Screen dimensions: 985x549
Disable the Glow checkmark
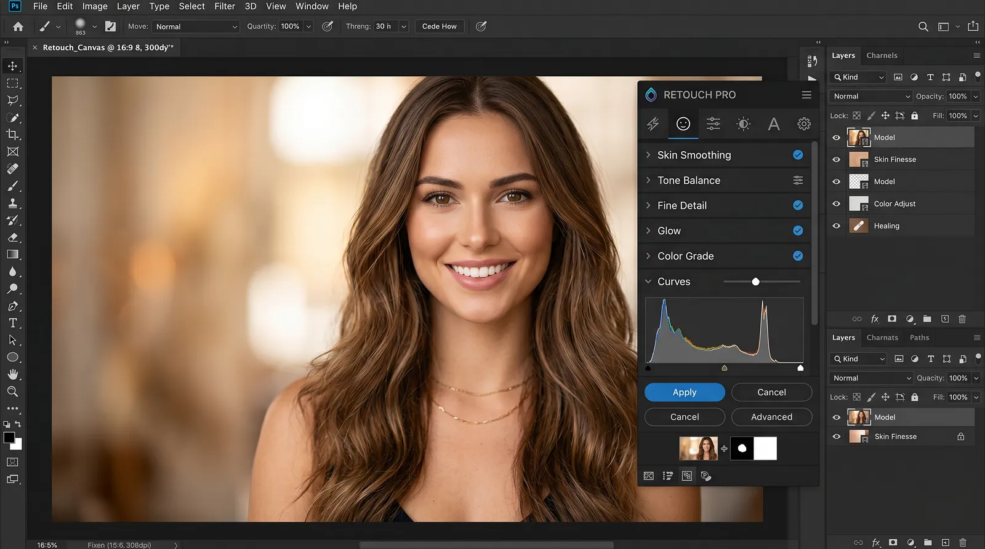pos(798,231)
